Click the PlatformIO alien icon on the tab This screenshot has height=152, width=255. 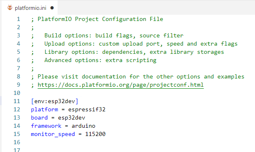(x=10, y=8)
